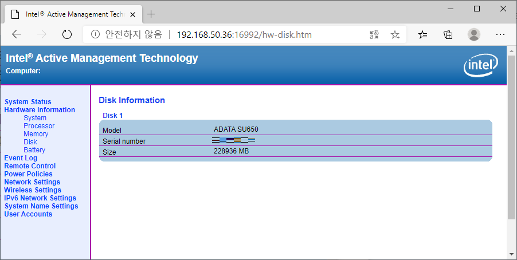Click the page vertical scrollbar thumb
Viewport: 517px width, 260px height.
(511, 137)
